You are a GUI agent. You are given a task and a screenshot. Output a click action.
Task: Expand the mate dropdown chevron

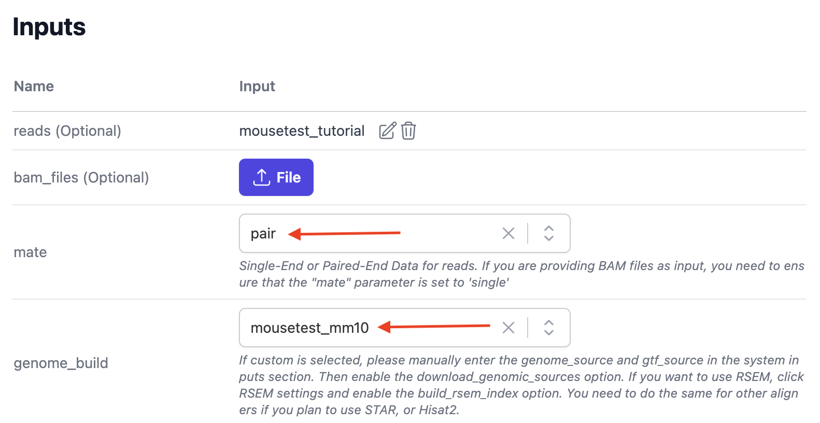tap(549, 233)
